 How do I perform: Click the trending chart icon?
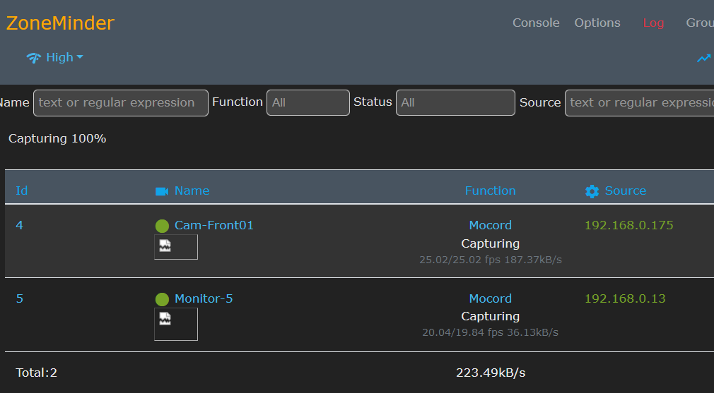coord(703,58)
